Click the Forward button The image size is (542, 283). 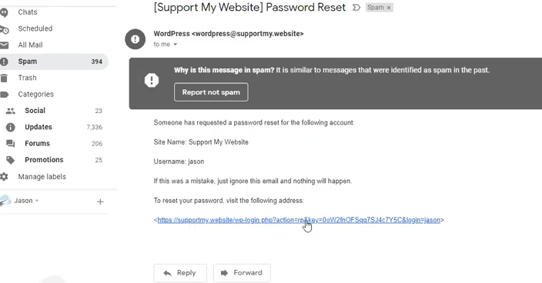coord(242,273)
